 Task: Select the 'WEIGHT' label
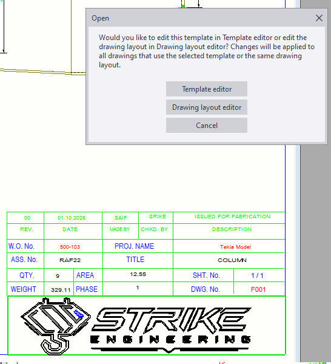[x=24, y=289]
